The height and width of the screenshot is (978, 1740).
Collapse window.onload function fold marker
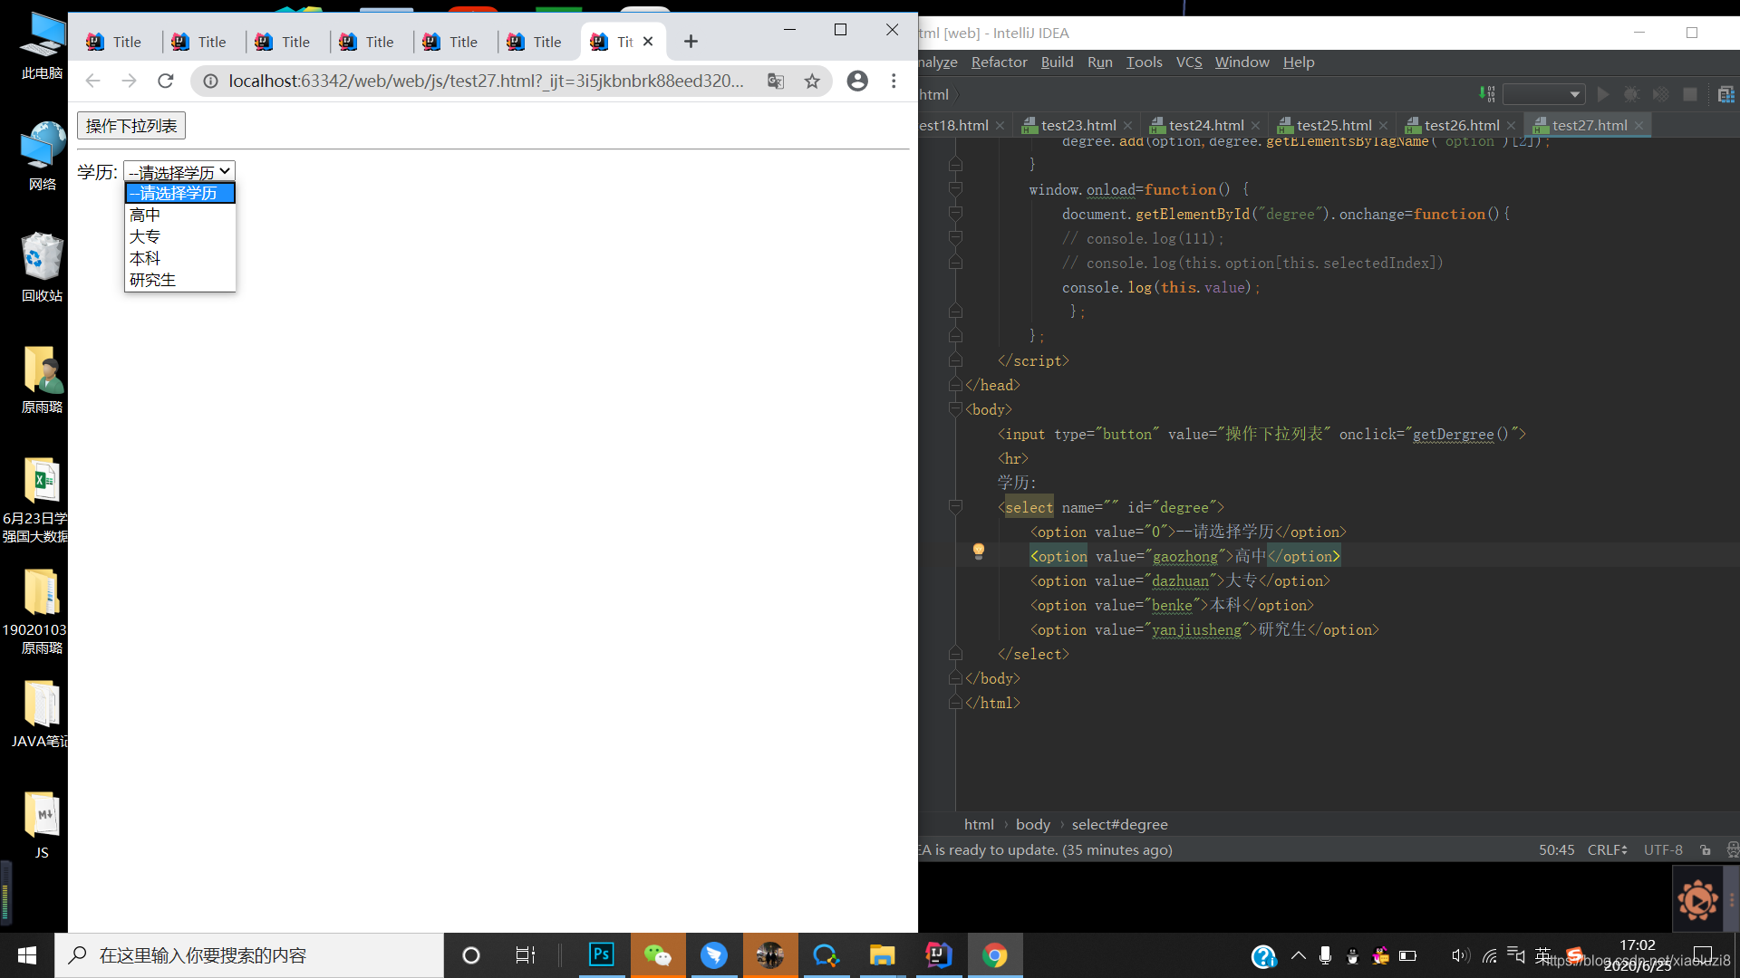955,189
